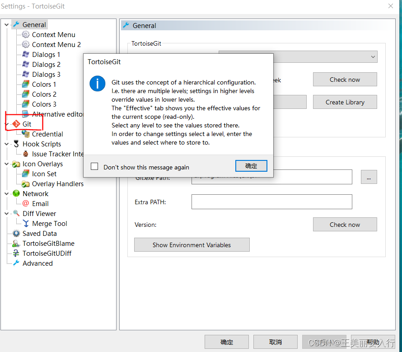Select the Email tree label
This screenshot has height=352, width=402.
point(40,203)
